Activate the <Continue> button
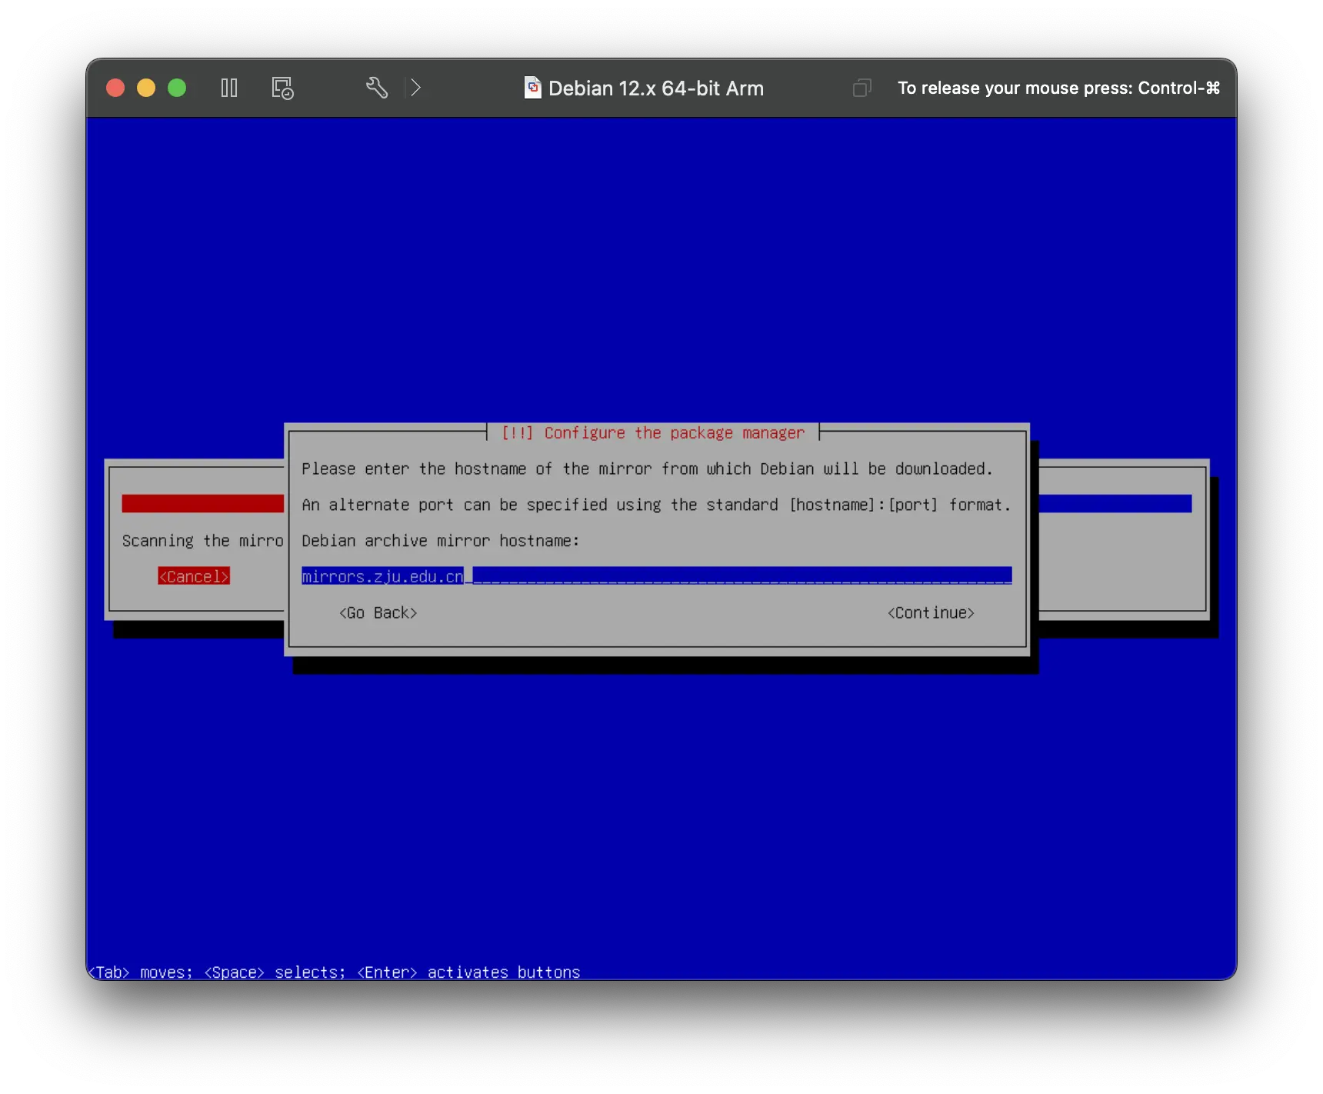Viewport: 1323px width, 1094px height. 931,612
